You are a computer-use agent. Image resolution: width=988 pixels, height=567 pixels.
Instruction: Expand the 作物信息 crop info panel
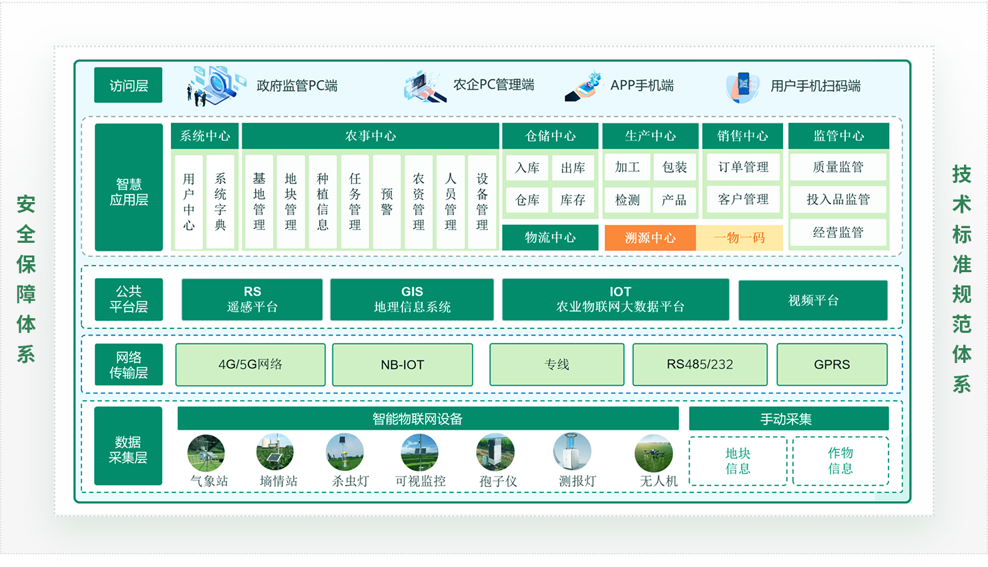tap(840, 460)
